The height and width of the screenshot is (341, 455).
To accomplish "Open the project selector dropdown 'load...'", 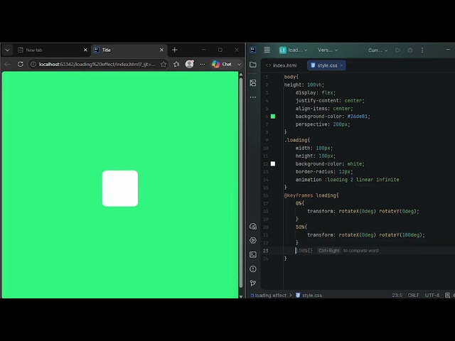I will click(x=293, y=50).
